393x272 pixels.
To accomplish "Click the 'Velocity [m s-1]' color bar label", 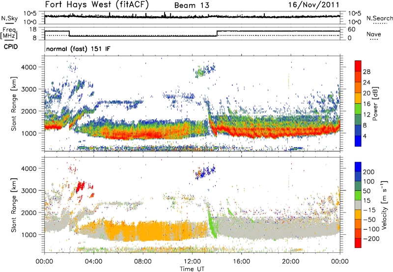I will tap(385, 205).
